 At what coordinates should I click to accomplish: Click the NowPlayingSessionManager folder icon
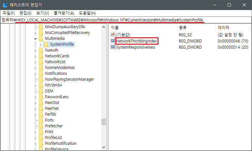pos(41,79)
